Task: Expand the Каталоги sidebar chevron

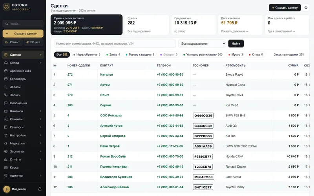Action: click(x=40, y=127)
